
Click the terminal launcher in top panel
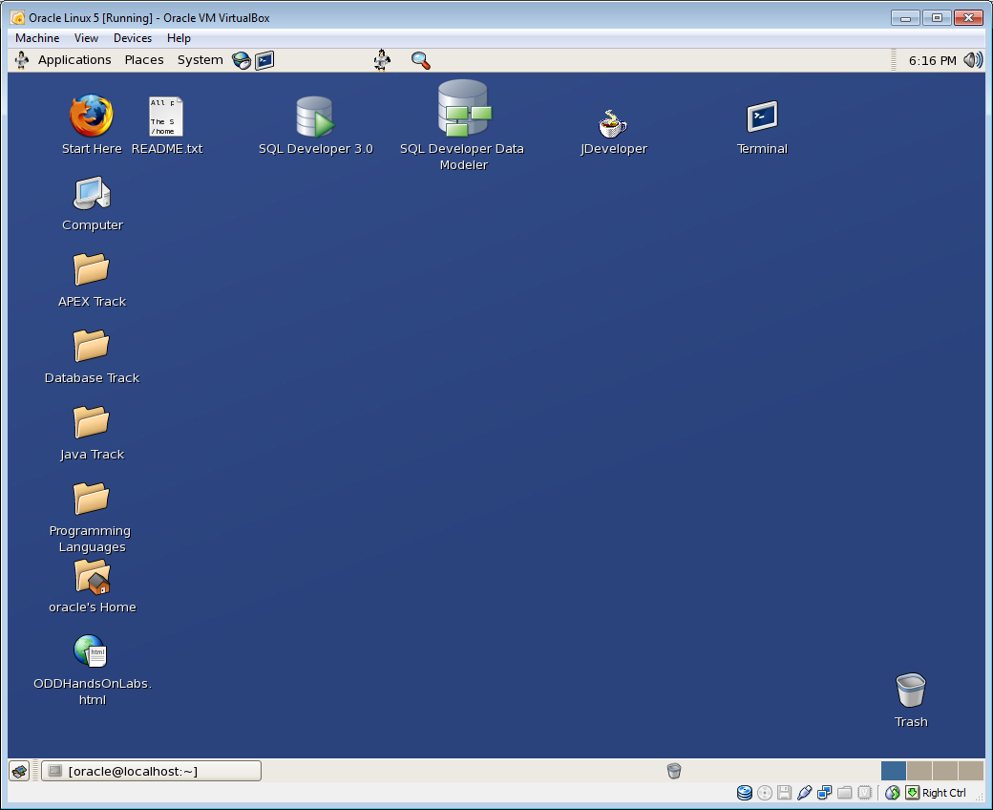click(x=264, y=60)
